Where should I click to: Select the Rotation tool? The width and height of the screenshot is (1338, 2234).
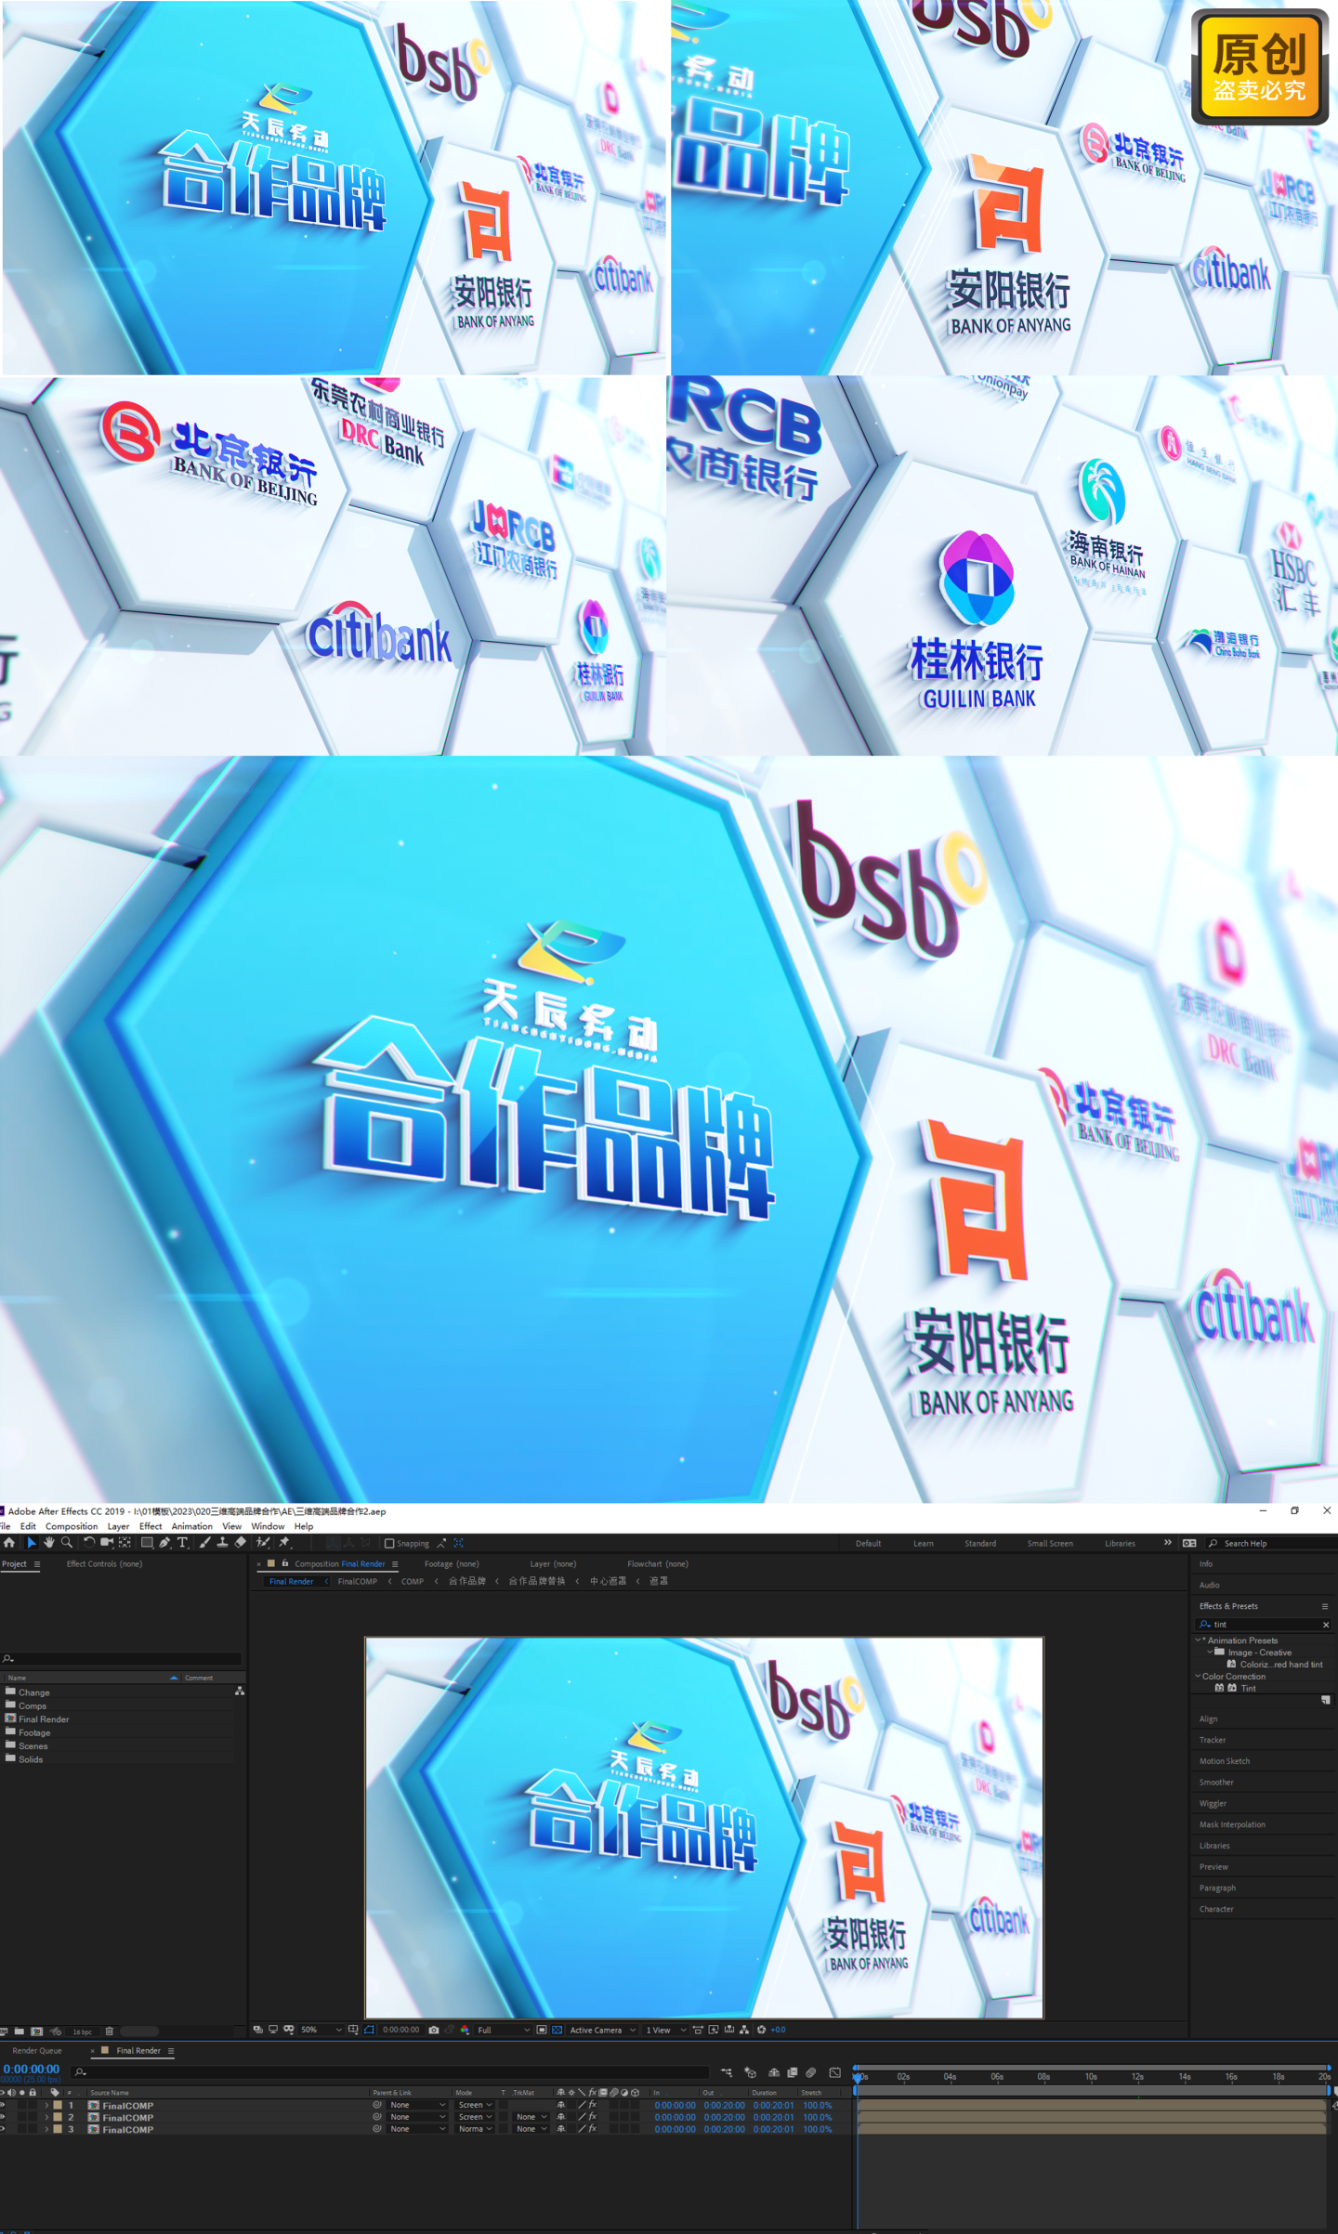tap(89, 1543)
